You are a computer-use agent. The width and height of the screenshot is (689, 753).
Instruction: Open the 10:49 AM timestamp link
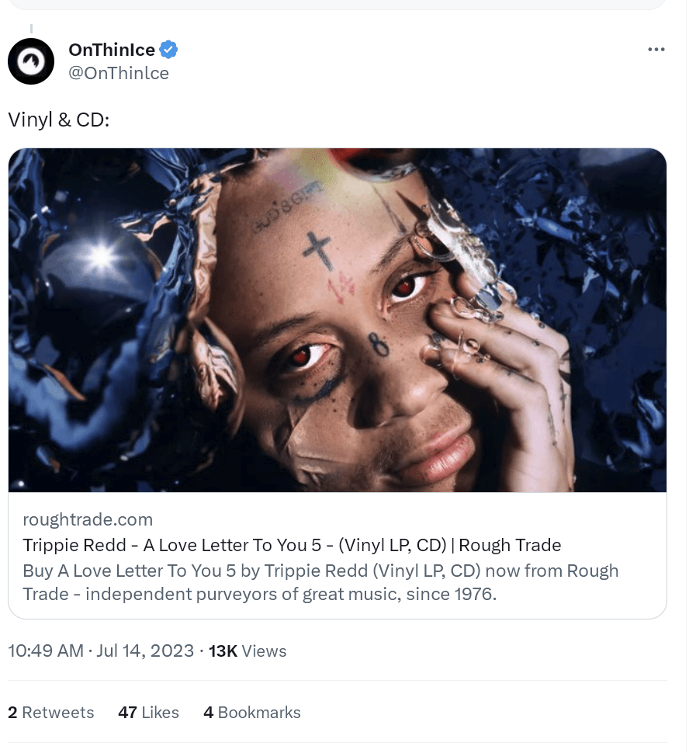[x=46, y=651]
